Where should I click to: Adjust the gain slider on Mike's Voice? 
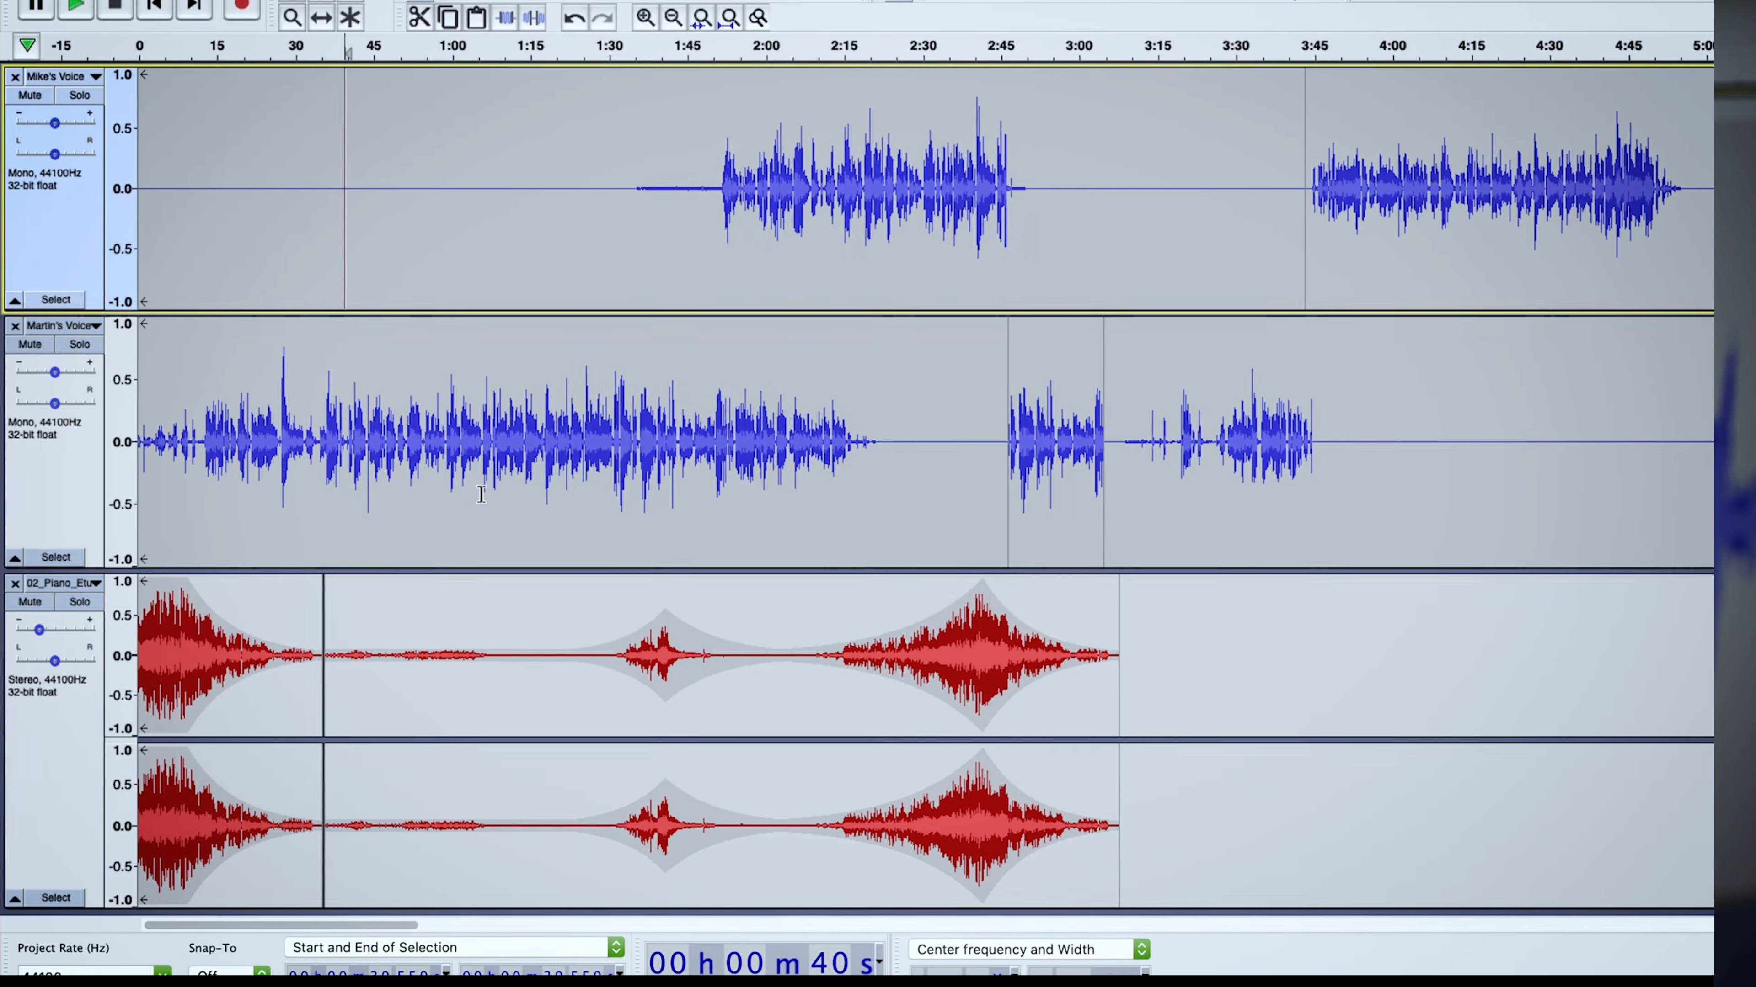(54, 122)
